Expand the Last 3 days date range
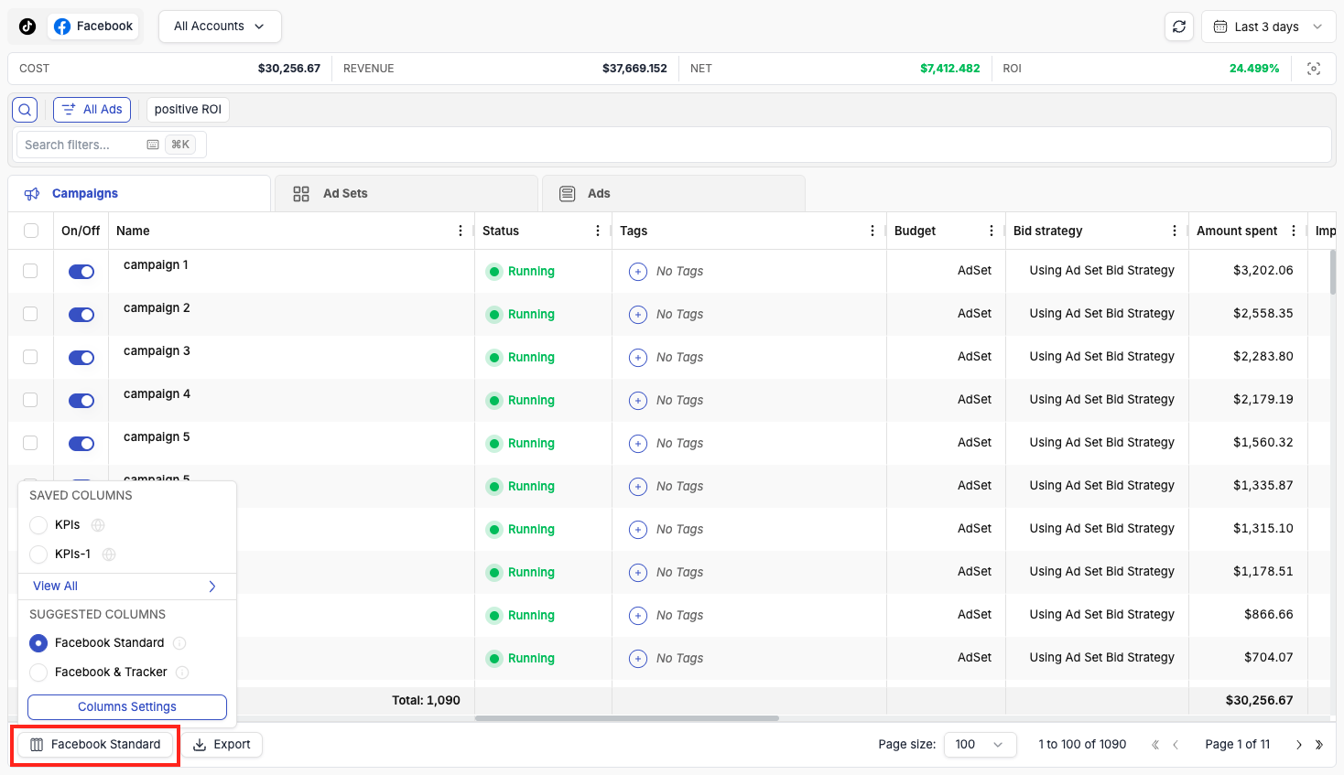This screenshot has height=775, width=1344. click(1268, 27)
